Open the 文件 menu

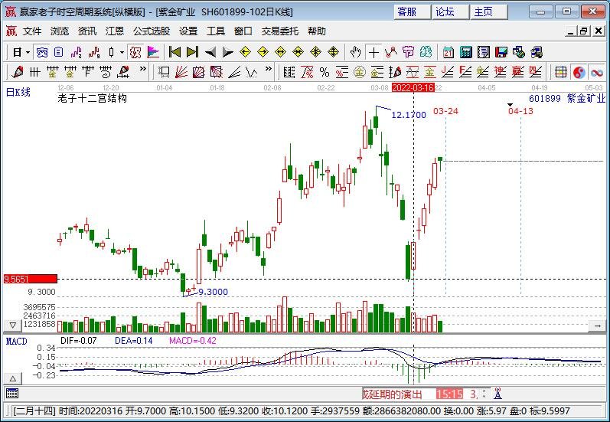click(x=32, y=31)
